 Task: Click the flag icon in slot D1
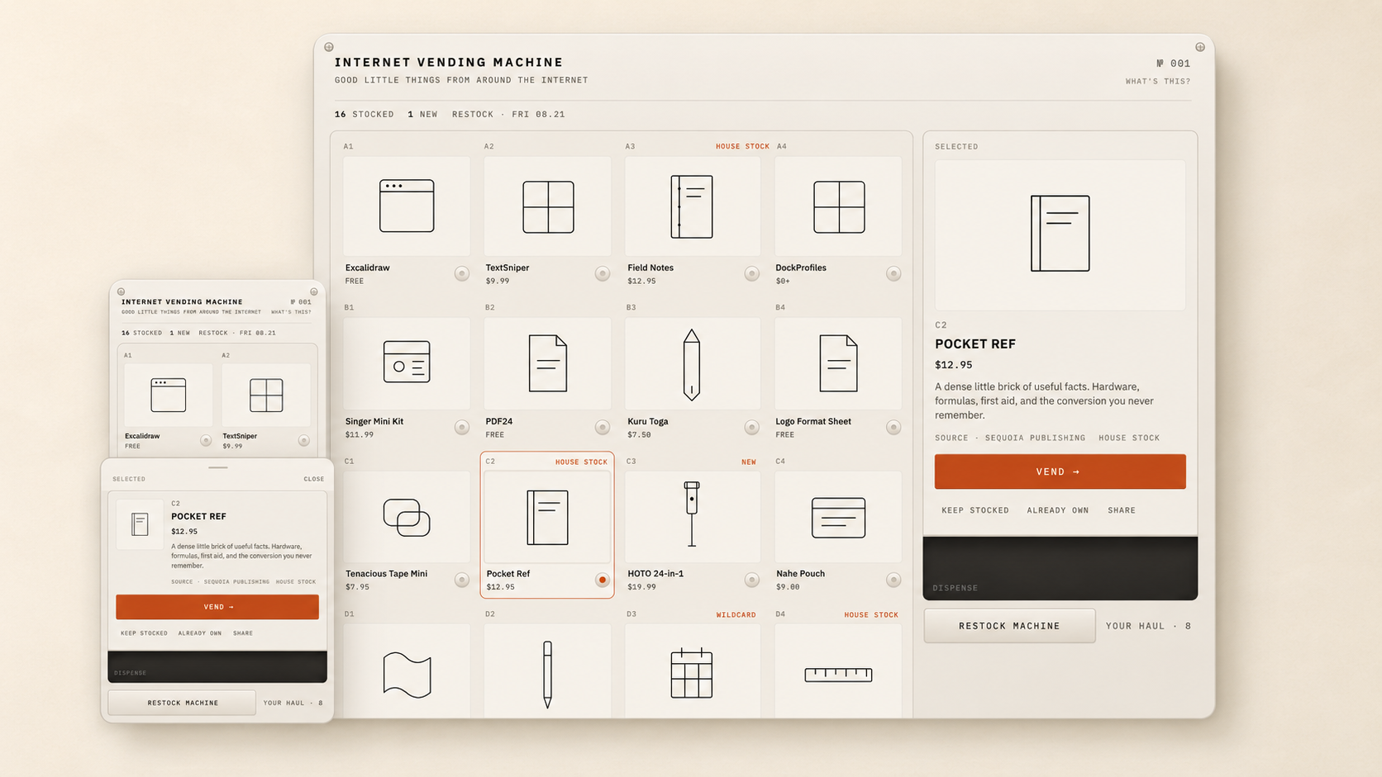point(407,675)
